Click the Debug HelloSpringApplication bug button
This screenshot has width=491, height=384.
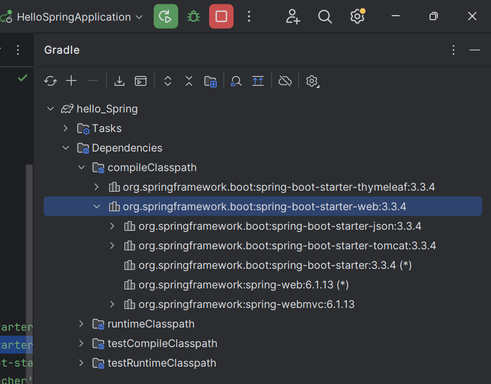pyautogui.click(x=193, y=16)
